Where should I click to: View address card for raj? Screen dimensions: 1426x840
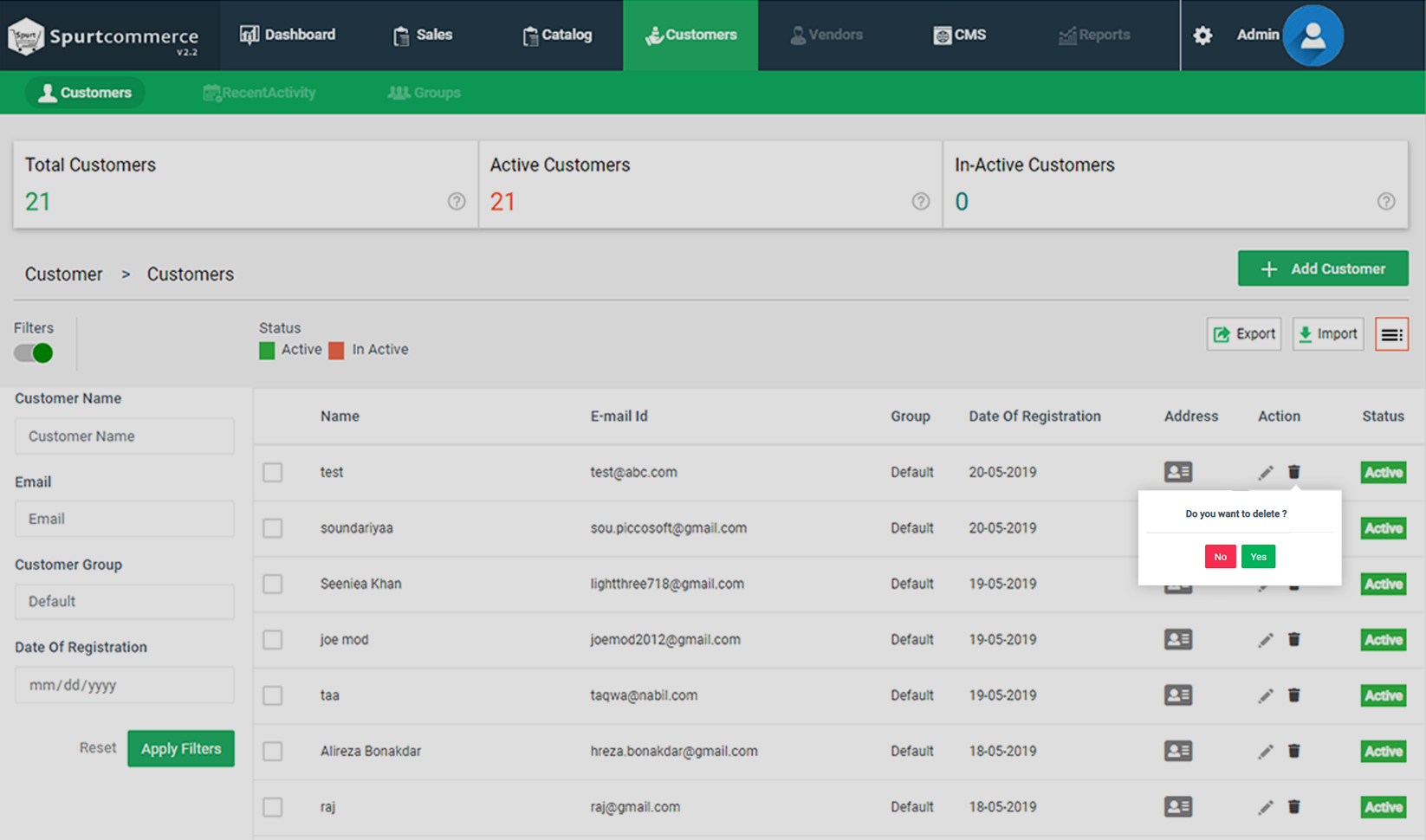(1178, 807)
